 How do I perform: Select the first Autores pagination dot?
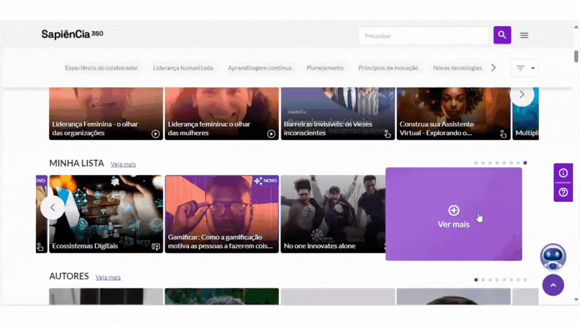pos(476,280)
